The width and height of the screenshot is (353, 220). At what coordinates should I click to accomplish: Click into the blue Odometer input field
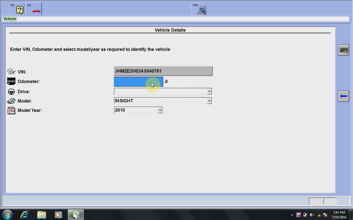click(138, 82)
